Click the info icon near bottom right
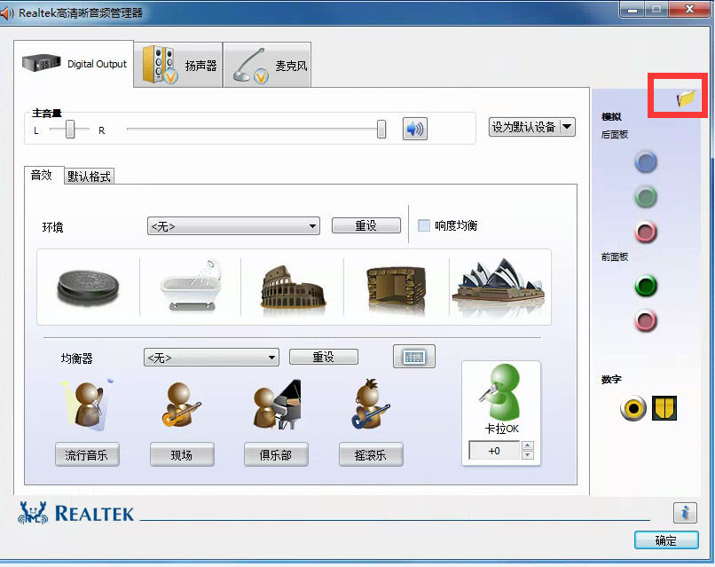Screen dimensions: 715x567 coord(684,512)
